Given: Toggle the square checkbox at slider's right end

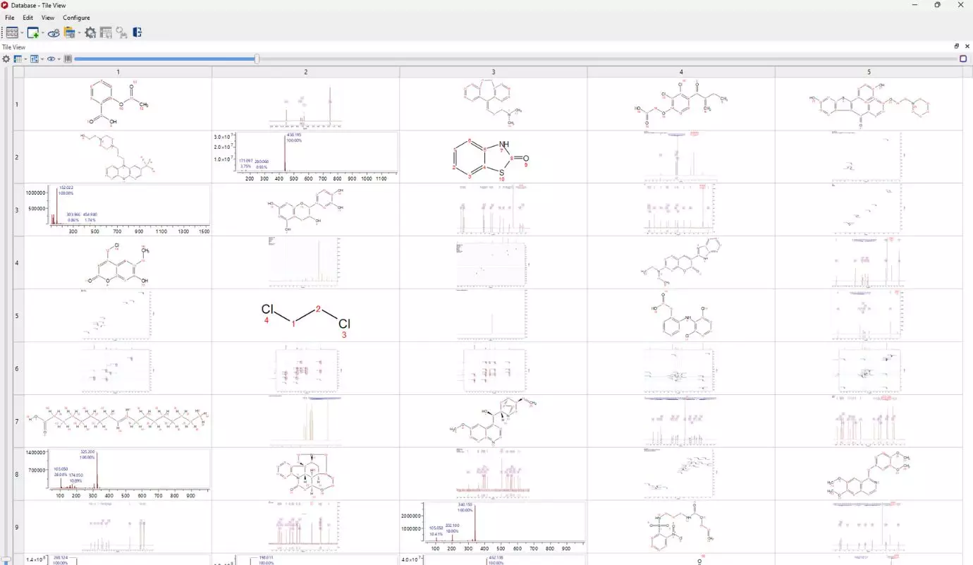Looking at the screenshot, I should [x=963, y=59].
